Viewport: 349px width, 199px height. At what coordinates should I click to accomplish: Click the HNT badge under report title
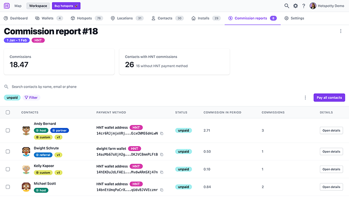pos(38,40)
